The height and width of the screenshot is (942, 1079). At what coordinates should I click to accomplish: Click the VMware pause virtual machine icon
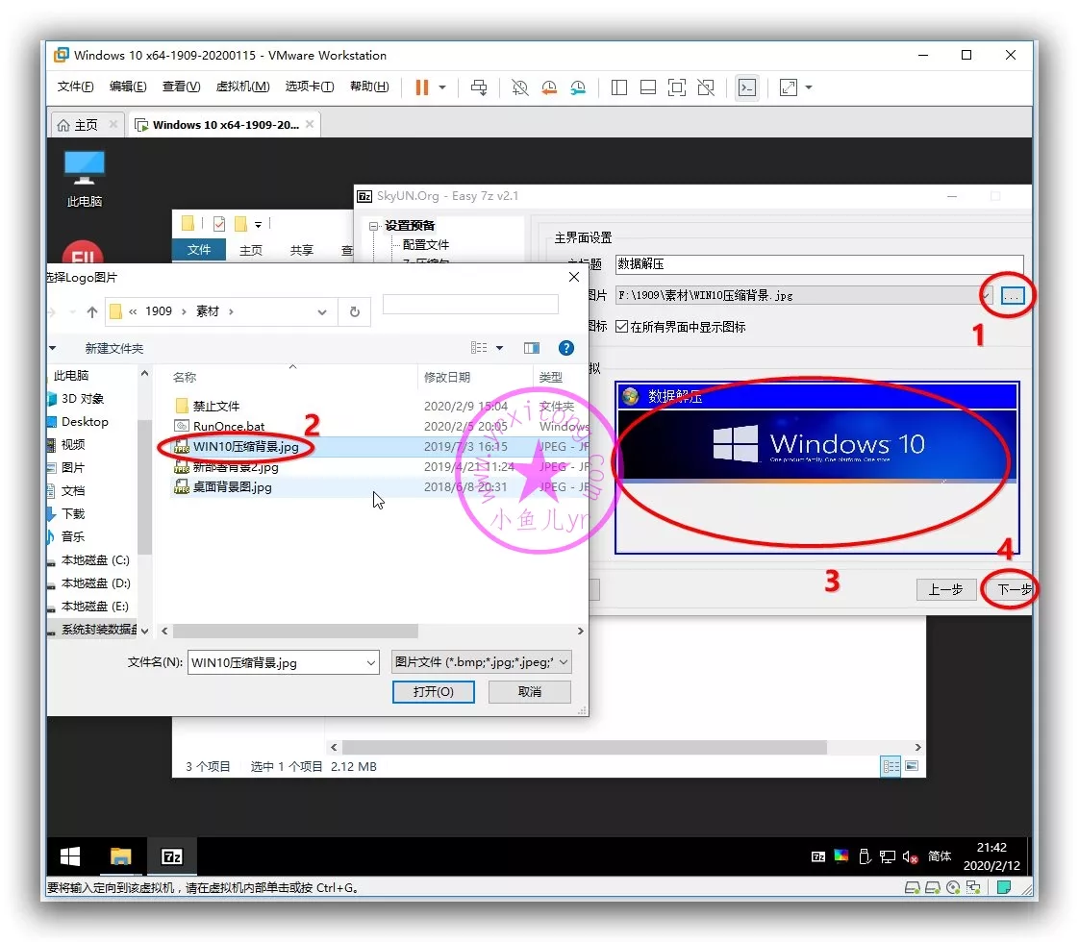pyautogui.click(x=421, y=87)
